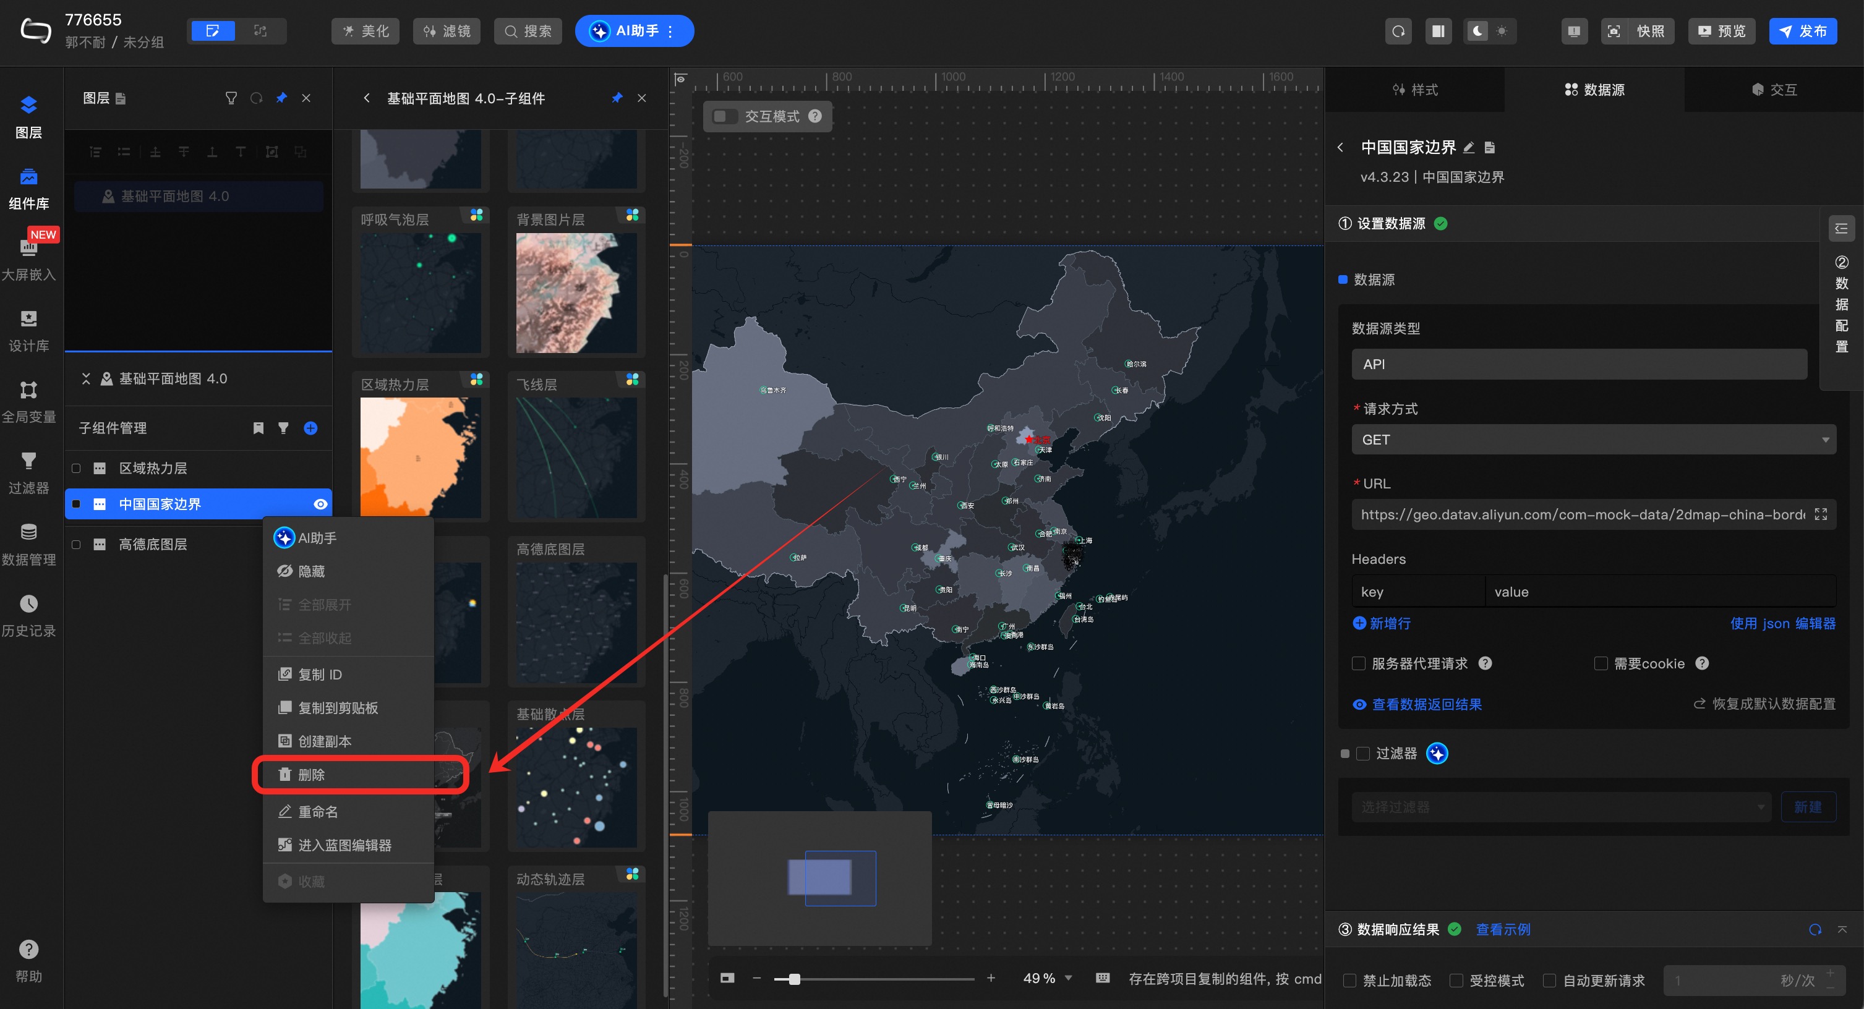Click the add sub-component plus icon
This screenshot has width=1864, height=1009.
coord(310,428)
